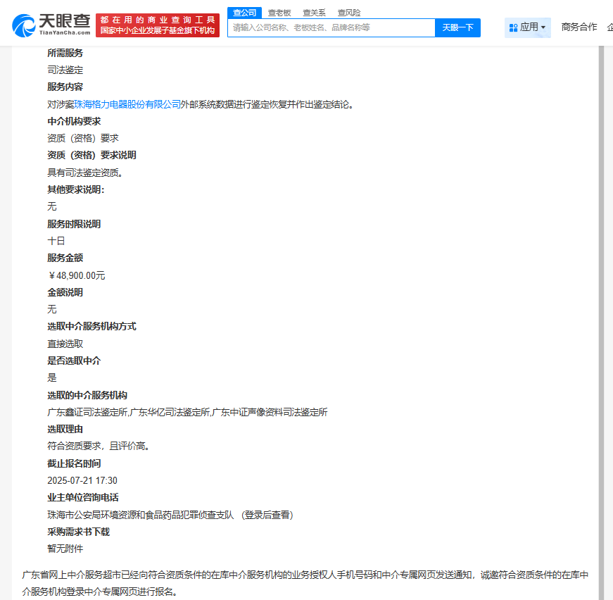Click the 天眼一下 search button
The width and height of the screenshot is (613, 600).
click(x=457, y=27)
